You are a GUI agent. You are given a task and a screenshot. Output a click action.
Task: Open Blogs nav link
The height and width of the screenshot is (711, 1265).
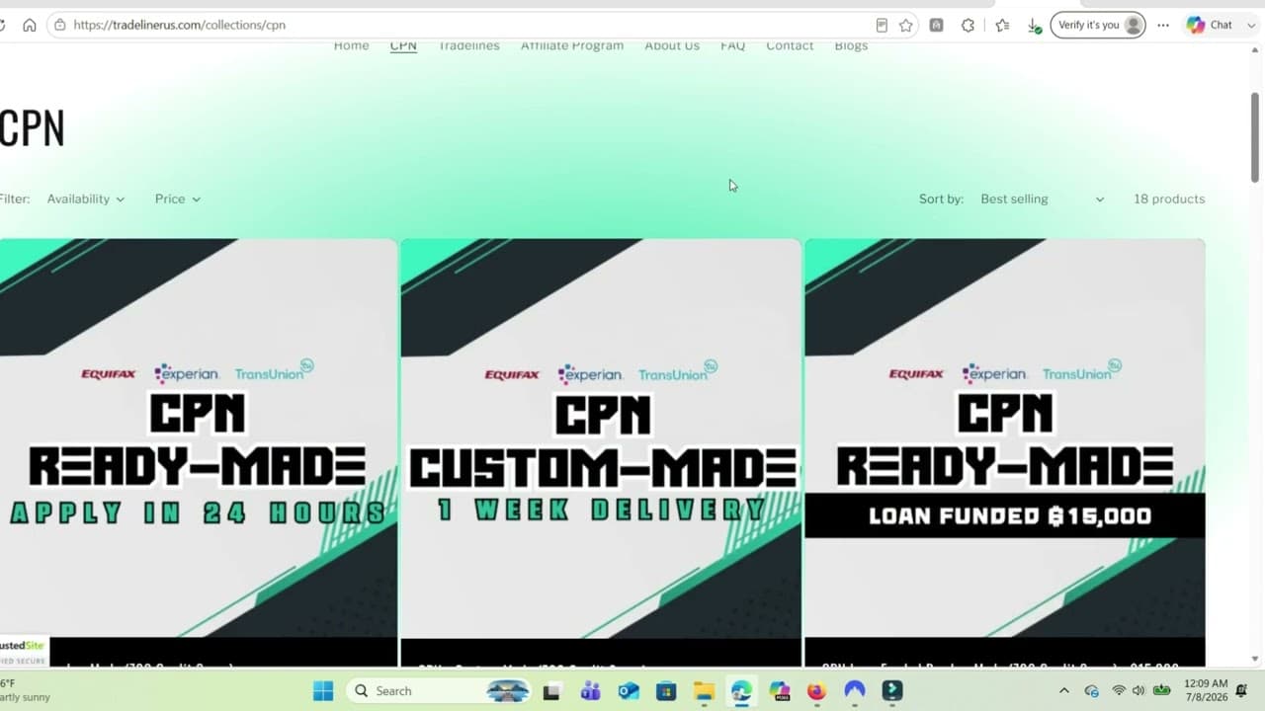point(851,45)
